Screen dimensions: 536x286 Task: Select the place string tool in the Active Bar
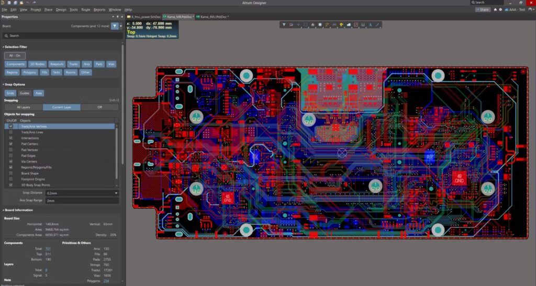(370, 25)
